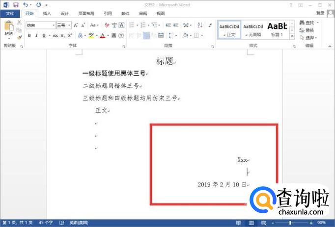Click the 替换 (Replace) button
The width and height of the screenshot is (335, 227).
[x=307, y=30]
